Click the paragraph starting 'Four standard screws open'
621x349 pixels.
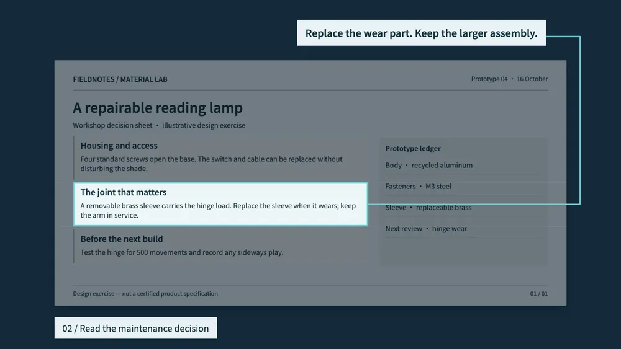[x=212, y=164]
